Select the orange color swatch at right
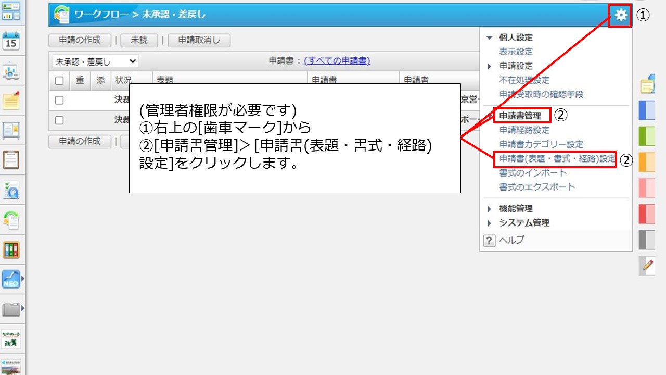 [647, 162]
